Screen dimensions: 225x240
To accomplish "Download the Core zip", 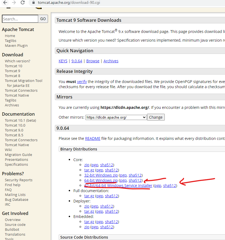I will pyautogui.click(x=87, y=165).
